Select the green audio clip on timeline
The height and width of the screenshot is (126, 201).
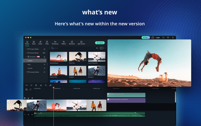point(89,114)
